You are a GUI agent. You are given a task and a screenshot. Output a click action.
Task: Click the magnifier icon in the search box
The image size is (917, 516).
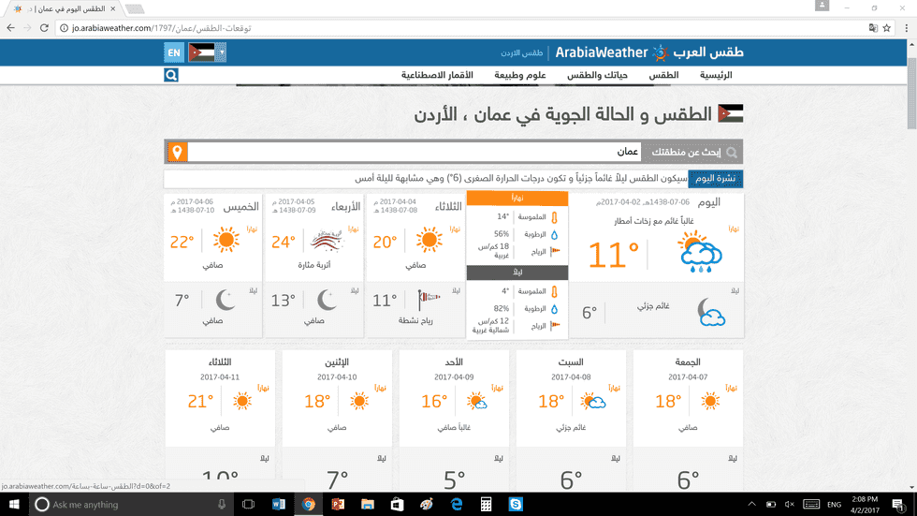click(732, 152)
